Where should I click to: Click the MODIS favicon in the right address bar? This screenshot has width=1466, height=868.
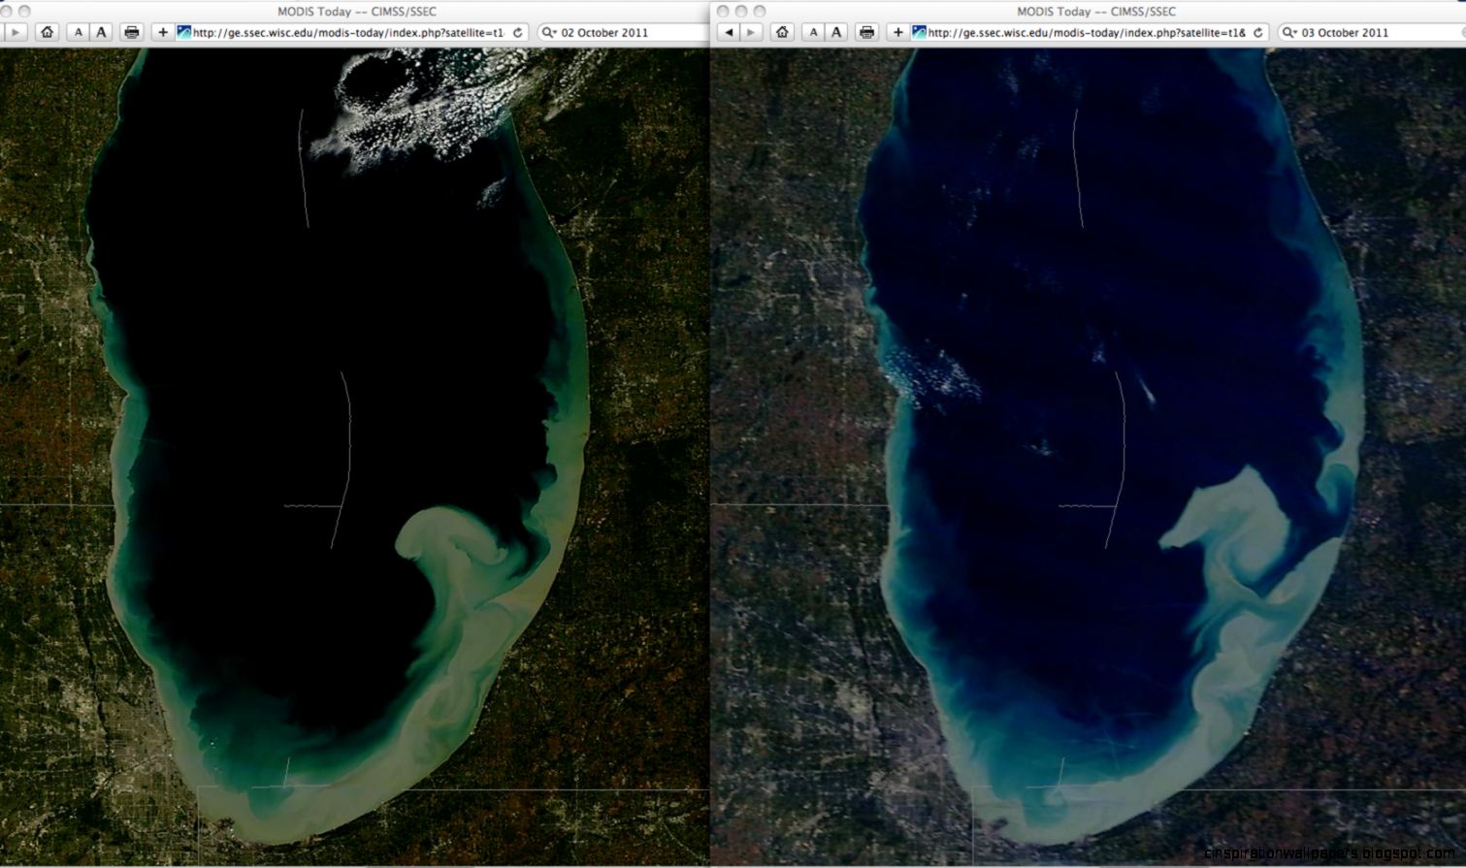tap(917, 32)
